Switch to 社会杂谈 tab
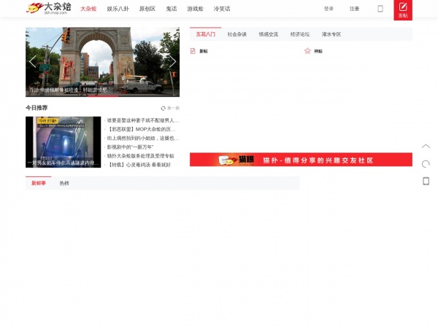Image resolution: width=438 pixels, height=328 pixels. 237,34
